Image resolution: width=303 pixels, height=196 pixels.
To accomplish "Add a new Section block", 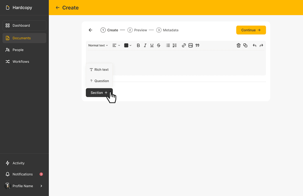I will pyautogui.click(x=99, y=92).
